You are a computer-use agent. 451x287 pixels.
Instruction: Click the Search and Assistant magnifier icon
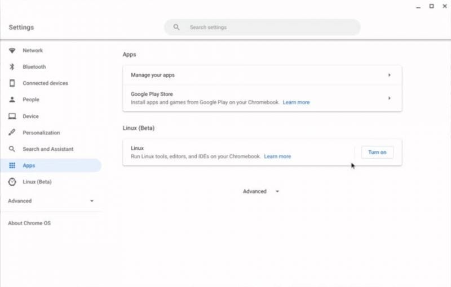point(12,149)
